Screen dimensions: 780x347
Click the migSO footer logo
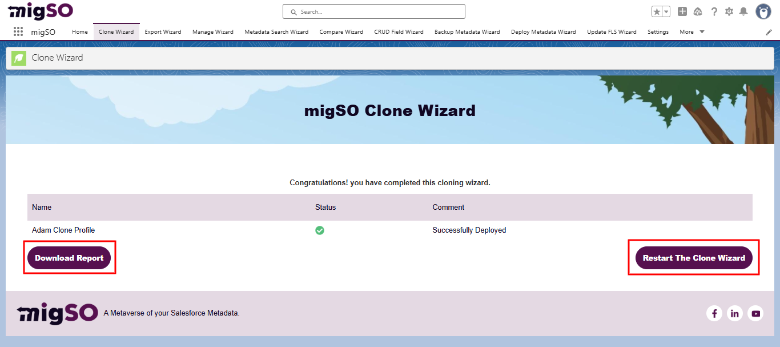(x=58, y=313)
